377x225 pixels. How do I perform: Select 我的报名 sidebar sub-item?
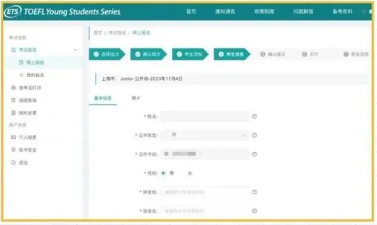point(32,75)
